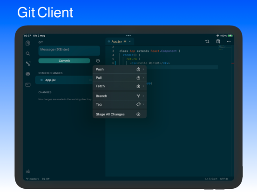Choose Stage All Changes menu entry
Screen dimensions: 257x192
pos(120,114)
